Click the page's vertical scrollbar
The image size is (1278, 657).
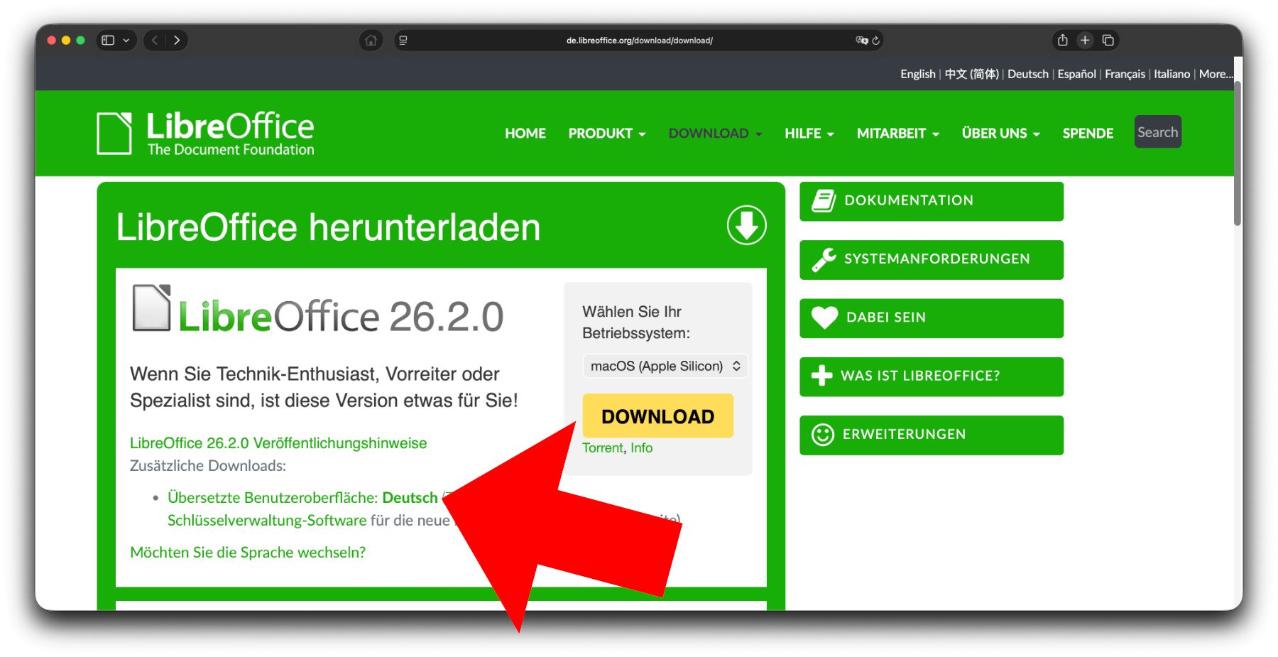coord(1238,153)
